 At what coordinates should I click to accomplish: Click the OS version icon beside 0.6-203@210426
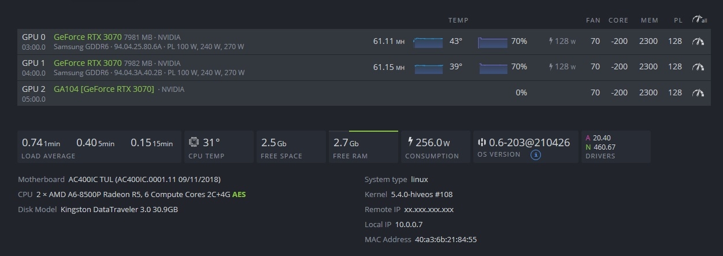482,142
